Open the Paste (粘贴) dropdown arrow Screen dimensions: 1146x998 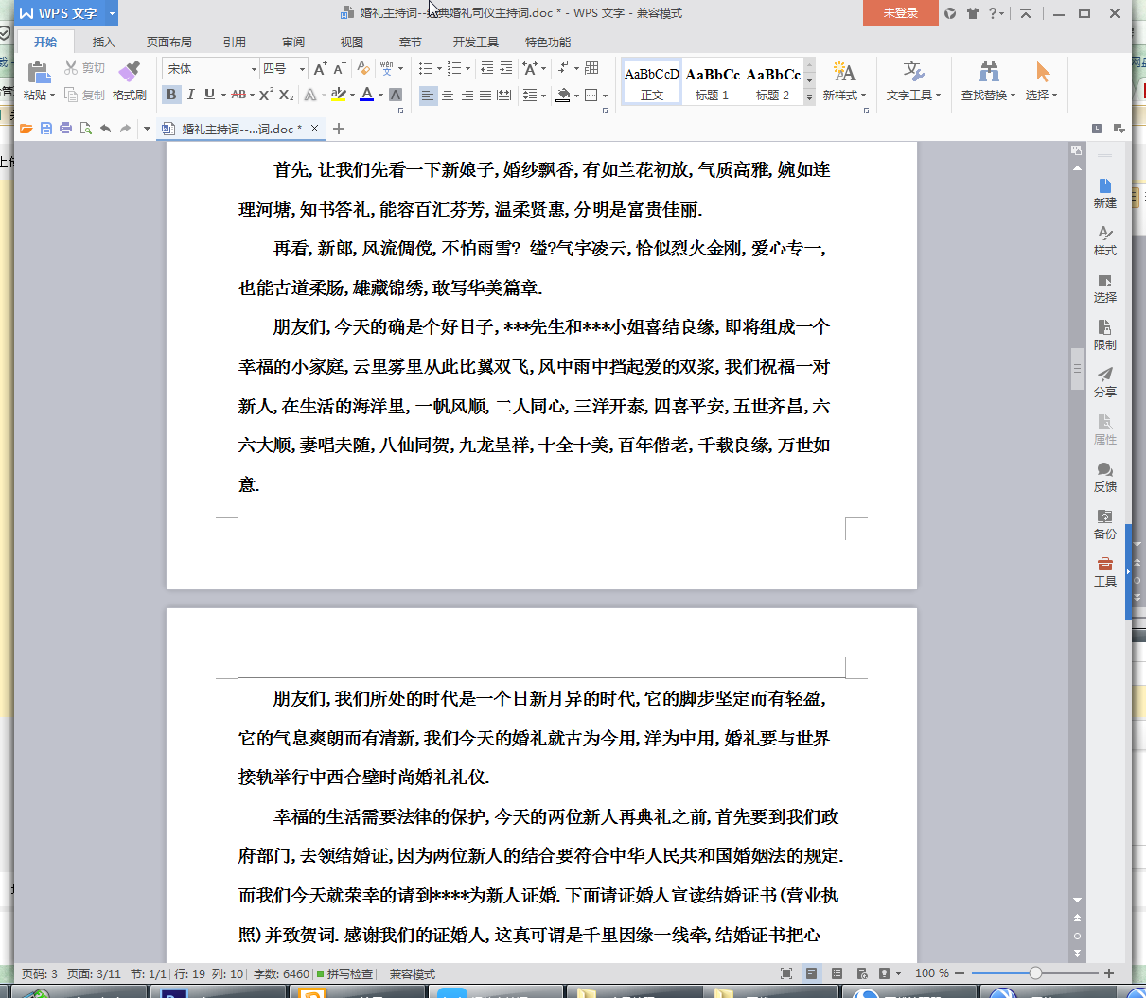click(53, 96)
